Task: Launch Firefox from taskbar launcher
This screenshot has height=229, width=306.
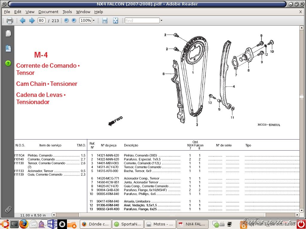Action: coord(24,224)
